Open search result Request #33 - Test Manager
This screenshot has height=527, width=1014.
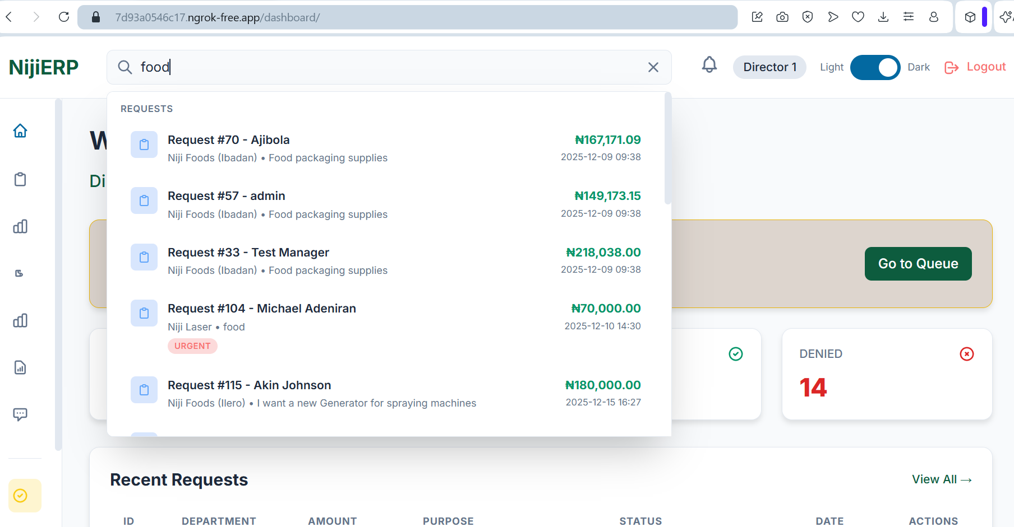coord(386,261)
